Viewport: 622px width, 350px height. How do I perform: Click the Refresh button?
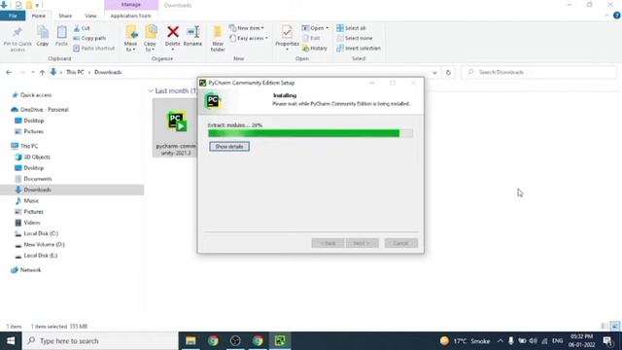[448, 73]
